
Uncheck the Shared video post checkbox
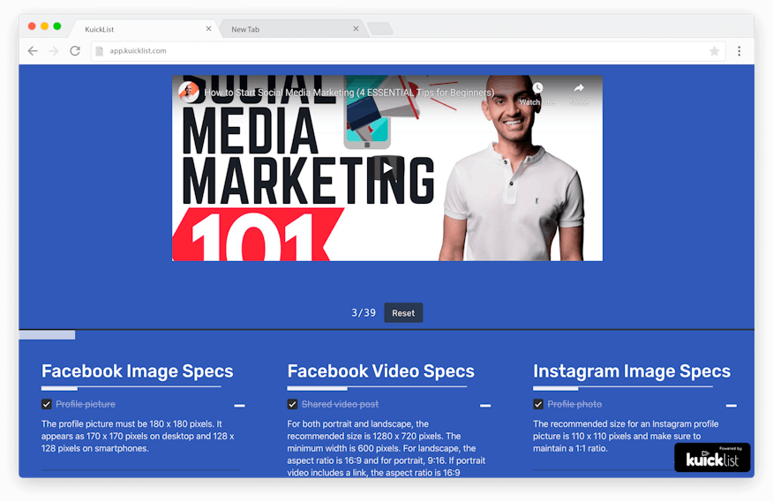(293, 405)
